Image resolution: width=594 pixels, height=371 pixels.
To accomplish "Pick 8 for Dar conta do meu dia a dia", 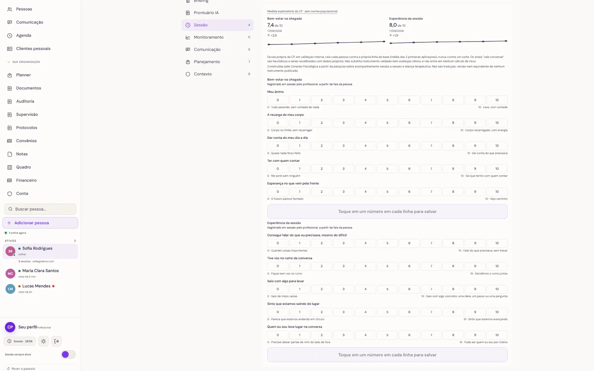I will coord(453,146).
